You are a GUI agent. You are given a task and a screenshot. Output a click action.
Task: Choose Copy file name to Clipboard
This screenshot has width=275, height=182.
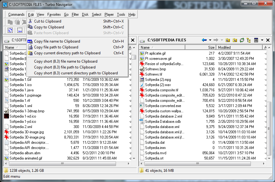pyautogui.click(x=77, y=41)
